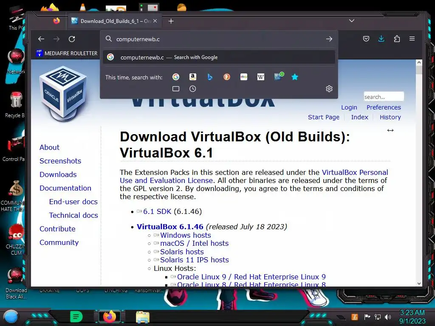Search this time with eBay icon
The image size is (435, 326).
coord(243,77)
